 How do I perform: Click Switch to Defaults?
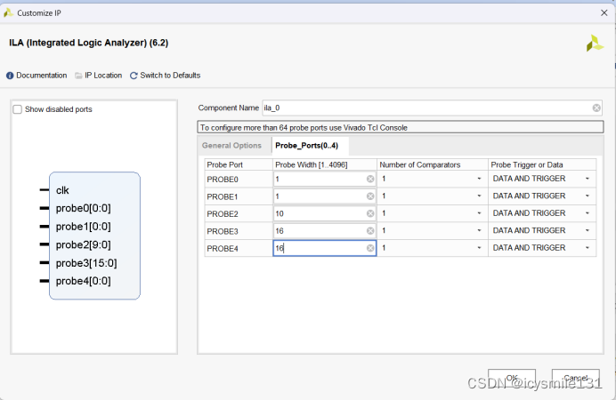[x=170, y=76]
